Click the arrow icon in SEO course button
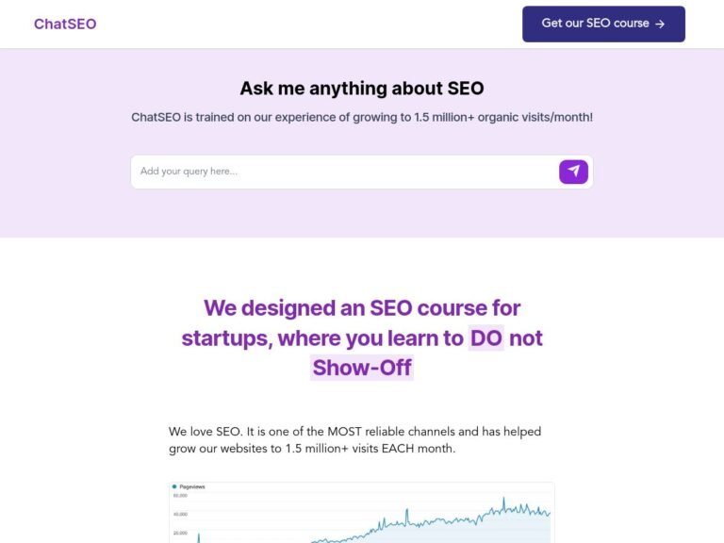The width and height of the screenshot is (724, 543). pos(660,25)
